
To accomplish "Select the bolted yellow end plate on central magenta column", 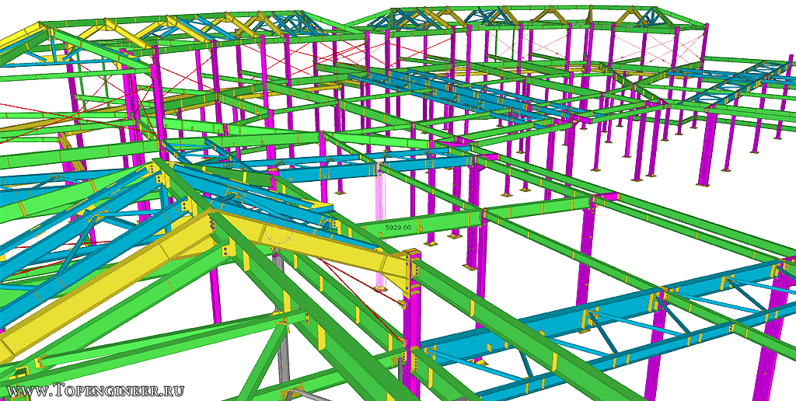I will coord(414,271).
